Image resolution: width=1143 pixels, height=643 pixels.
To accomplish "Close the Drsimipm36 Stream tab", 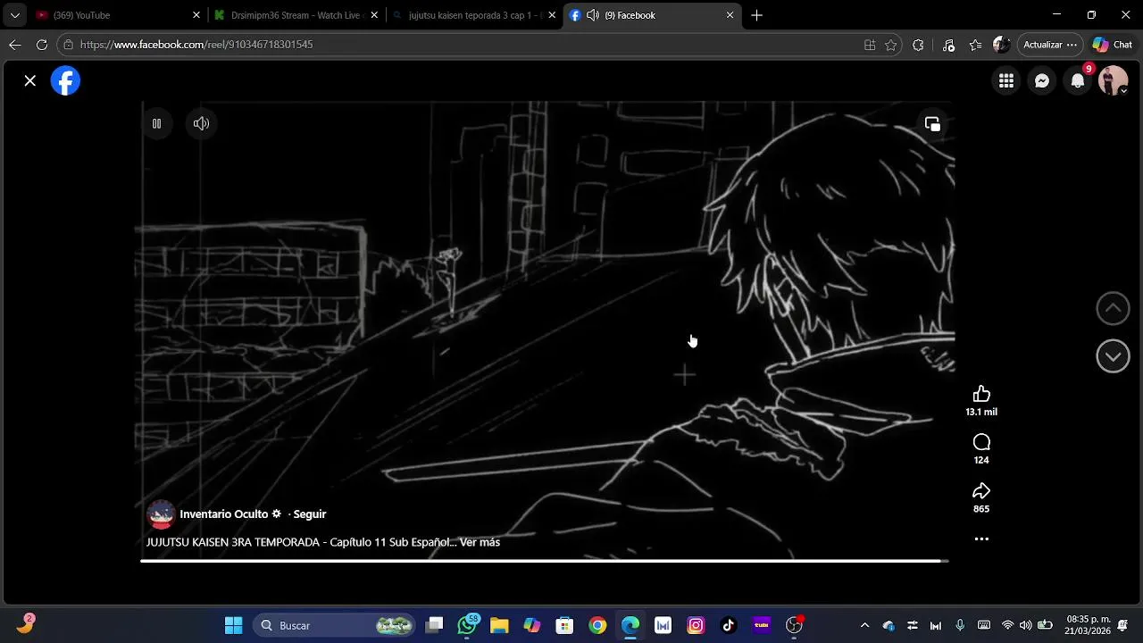I will pyautogui.click(x=374, y=15).
